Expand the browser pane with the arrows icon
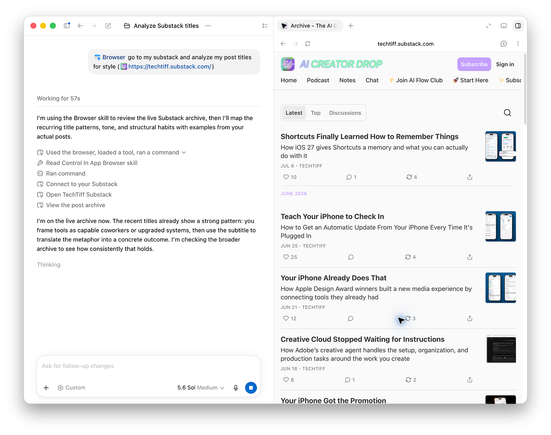The width and height of the screenshot is (551, 435). coord(489,26)
